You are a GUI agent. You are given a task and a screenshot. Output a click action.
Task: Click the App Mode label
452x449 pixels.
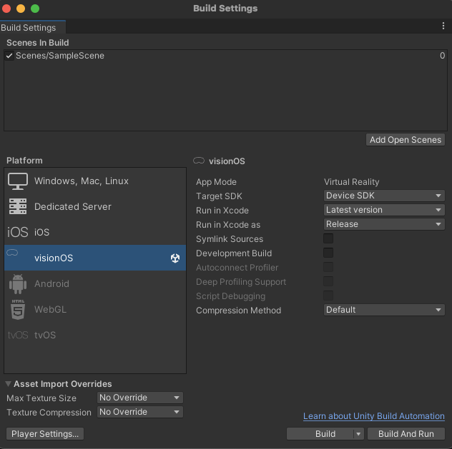pyautogui.click(x=216, y=182)
